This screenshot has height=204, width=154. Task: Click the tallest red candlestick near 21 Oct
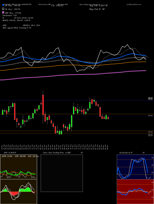tap(43, 105)
